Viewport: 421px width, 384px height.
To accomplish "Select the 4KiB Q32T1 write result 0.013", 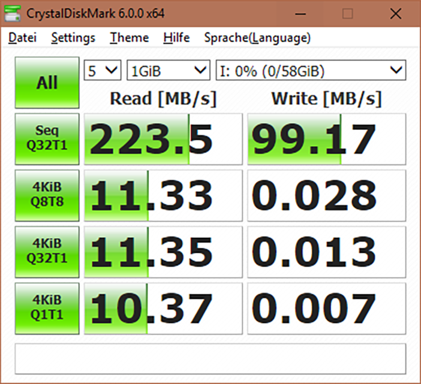I will [x=326, y=252].
